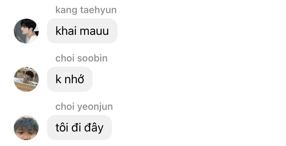Image resolution: width=286 pixels, height=146 pixels.
Task: Open kang taehyun's profile picture
Action: click(x=26, y=31)
